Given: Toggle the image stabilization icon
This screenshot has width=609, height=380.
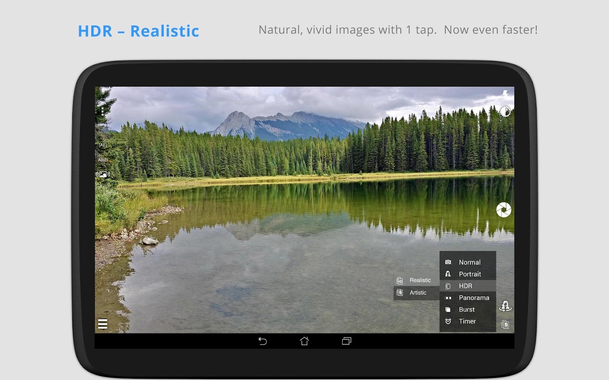Looking at the screenshot, I should tap(103, 174).
